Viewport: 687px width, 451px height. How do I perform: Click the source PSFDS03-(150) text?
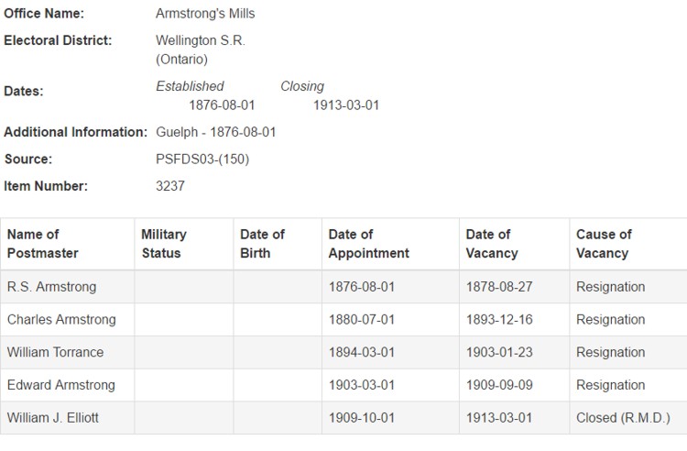point(202,159)
